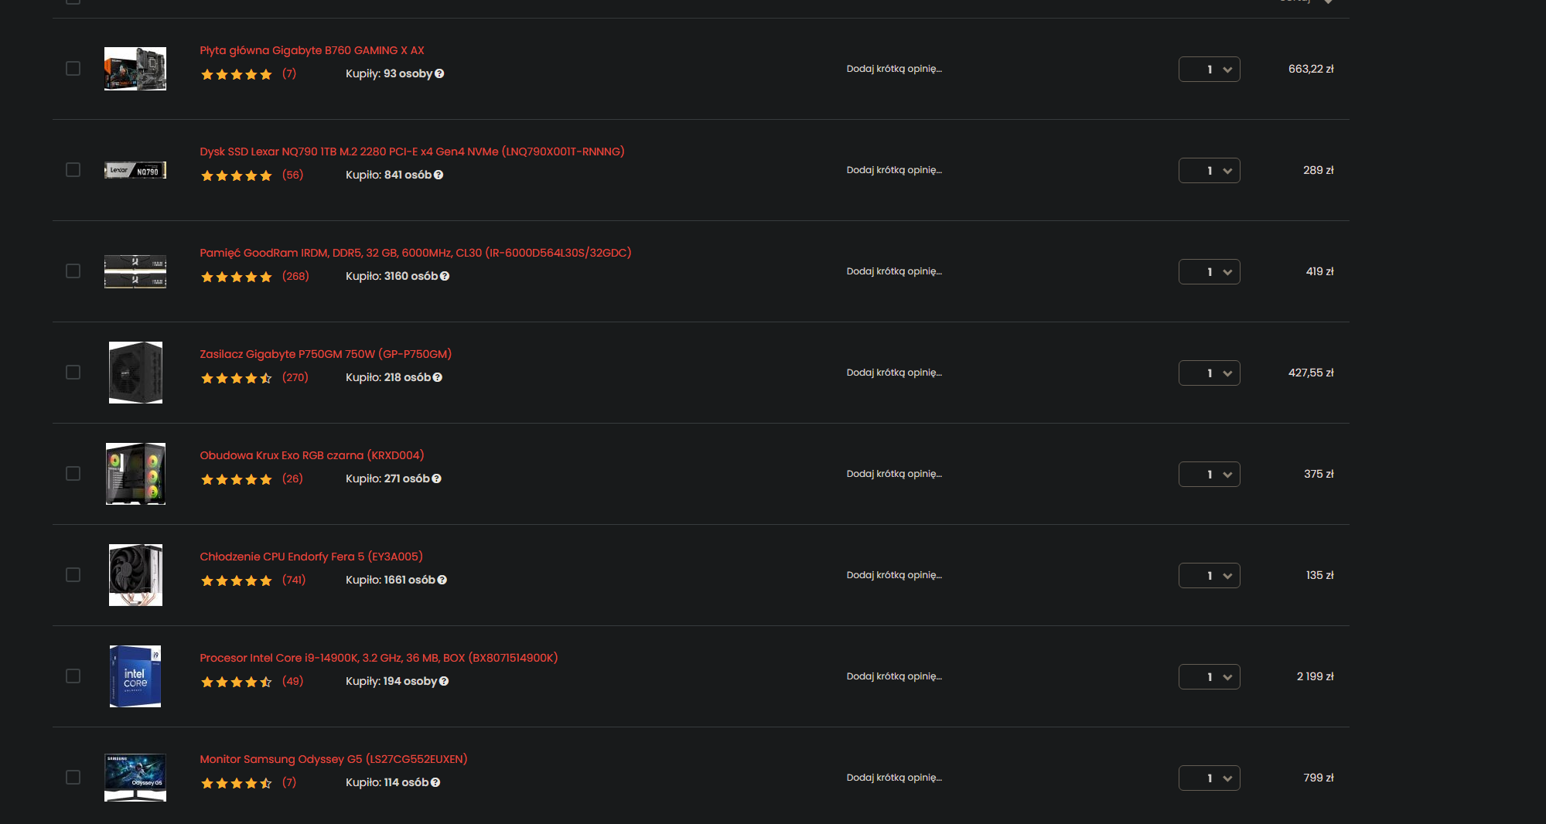The height and width of the screenshot is (824, 1546).
Task: Click star rating of Lexar NQ790 SSD
Action: [237, 175]
